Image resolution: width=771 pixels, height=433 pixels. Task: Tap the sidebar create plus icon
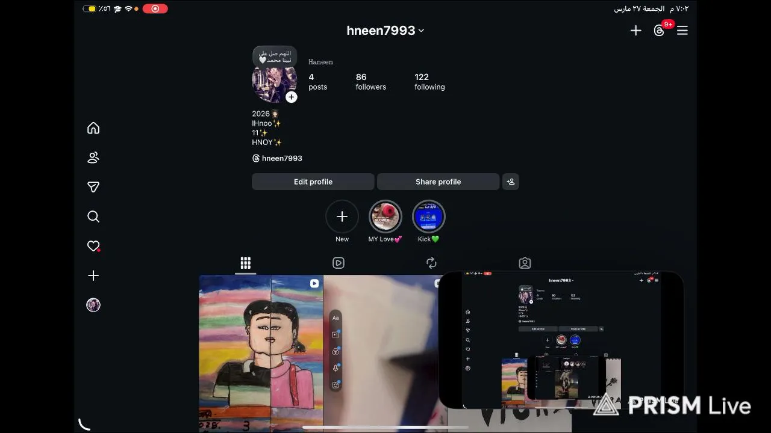(93, 275)
